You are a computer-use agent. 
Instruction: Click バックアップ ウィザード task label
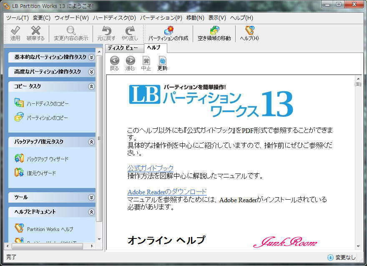[48, 159]
